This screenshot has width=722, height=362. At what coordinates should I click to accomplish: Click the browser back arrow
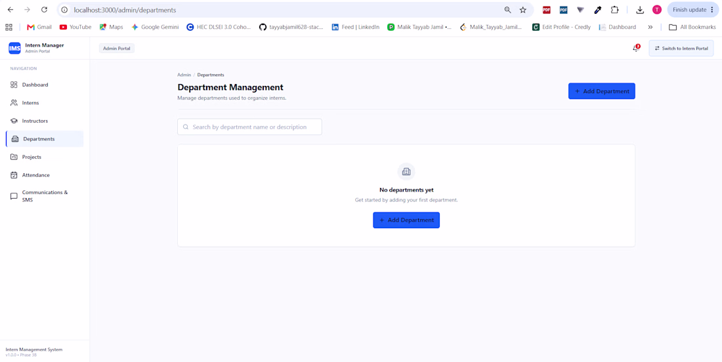coord(10,10)
